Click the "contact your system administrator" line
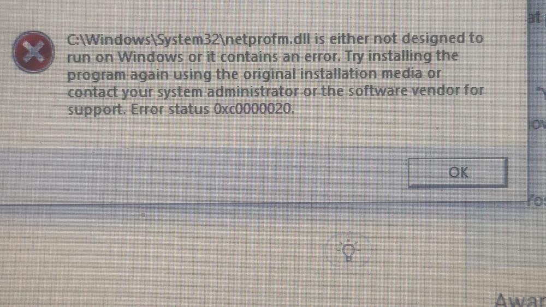Image resolution: width=546 pixels, height=307 pixels. [x=275, y=92]
